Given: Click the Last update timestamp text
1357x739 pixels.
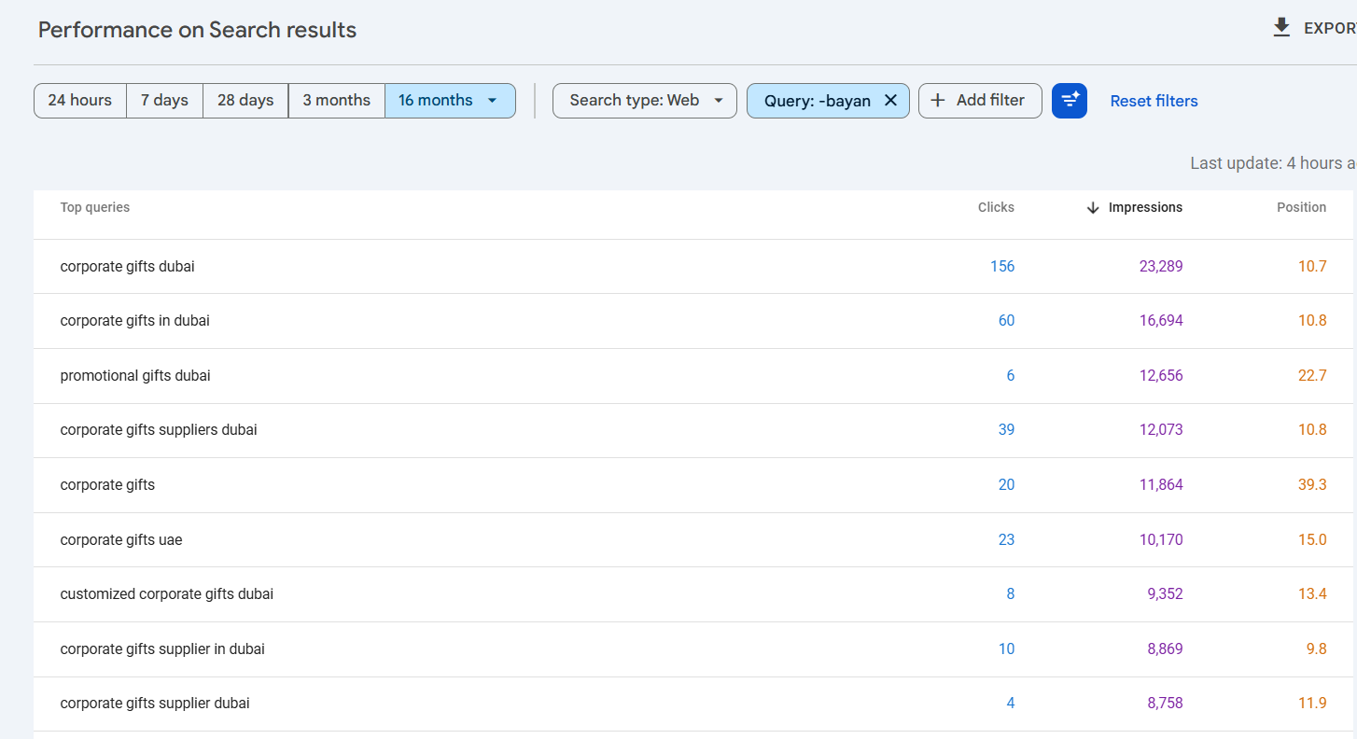Looking at the screenshot, I should click(1273, 163).
